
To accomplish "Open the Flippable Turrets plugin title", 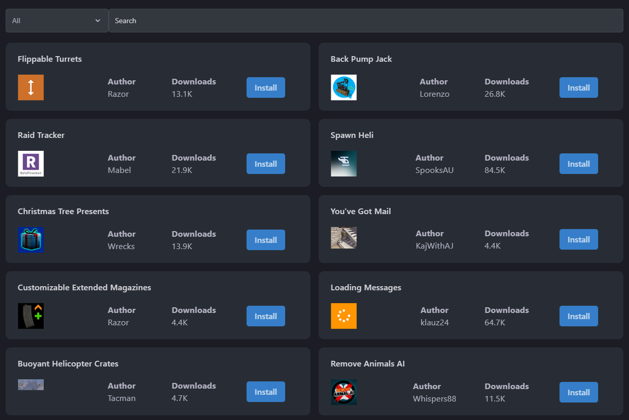I will (49, 59).
